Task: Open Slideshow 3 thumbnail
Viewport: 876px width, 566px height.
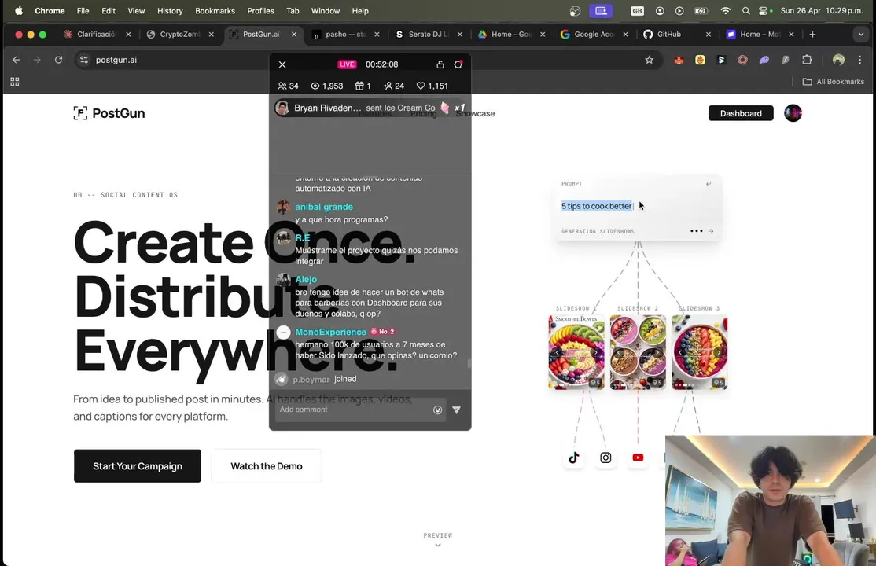Action: pos(699,352)
